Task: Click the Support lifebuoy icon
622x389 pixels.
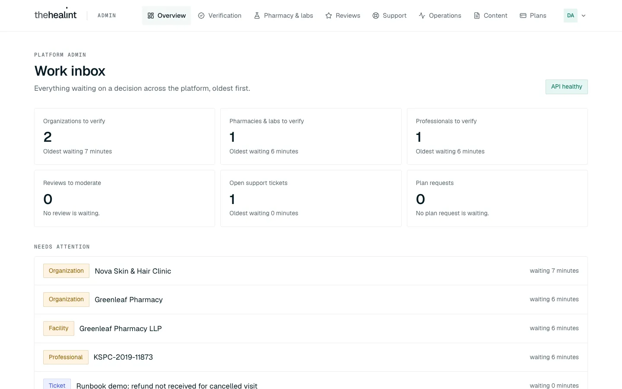Action: pyautogui.click(x=376, y=16)
